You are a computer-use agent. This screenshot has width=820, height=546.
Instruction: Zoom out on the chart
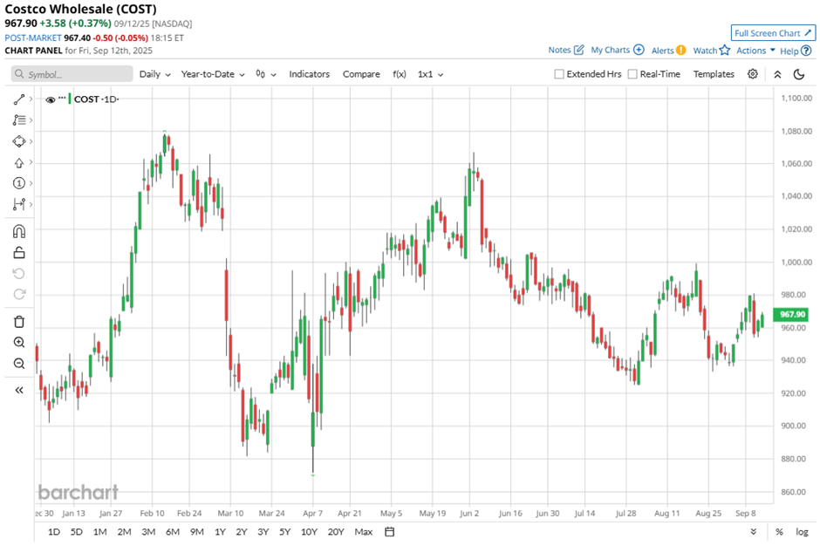19,364
